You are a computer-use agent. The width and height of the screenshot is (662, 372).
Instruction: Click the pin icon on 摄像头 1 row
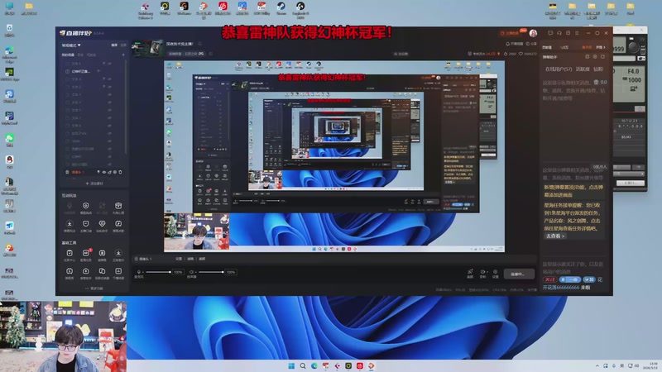pyautogui.click(x=98, y=172)
